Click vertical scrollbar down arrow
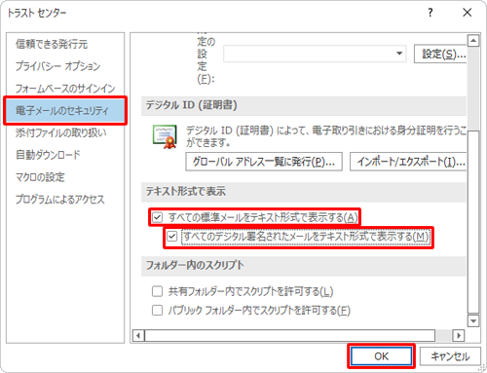This screenshot has height=373, width=487. (x=473, y=321)
